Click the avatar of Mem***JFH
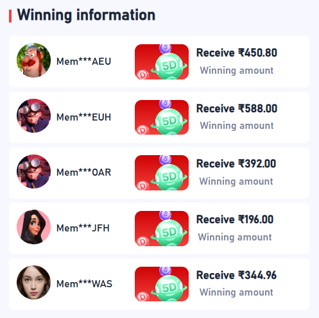319x318 pixels. tap(33, 227)
